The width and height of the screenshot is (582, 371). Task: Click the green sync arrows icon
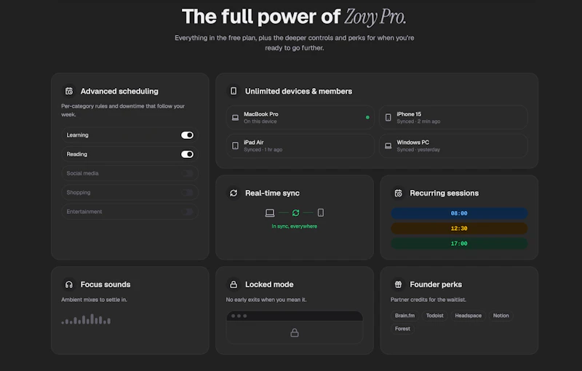pos(296,213)
